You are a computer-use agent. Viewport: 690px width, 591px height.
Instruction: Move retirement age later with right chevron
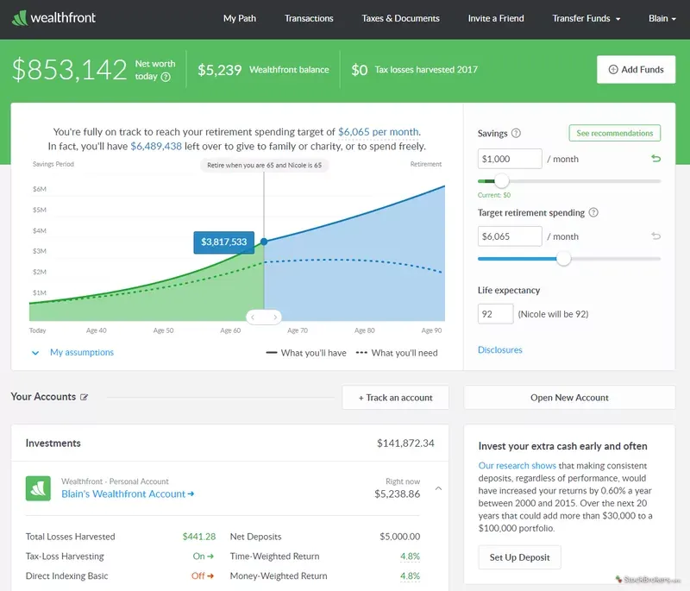pos(275,317)
